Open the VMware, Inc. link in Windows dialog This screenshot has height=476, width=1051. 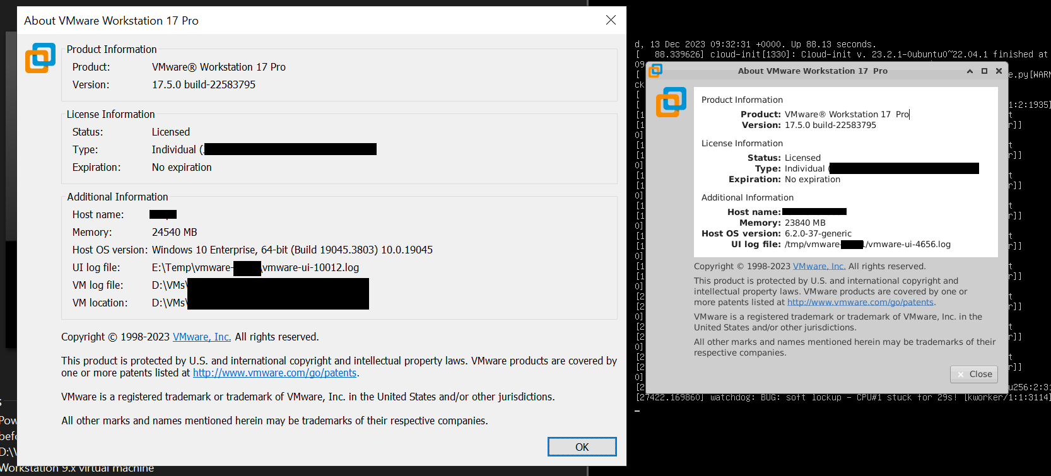(x=202, y=337)
